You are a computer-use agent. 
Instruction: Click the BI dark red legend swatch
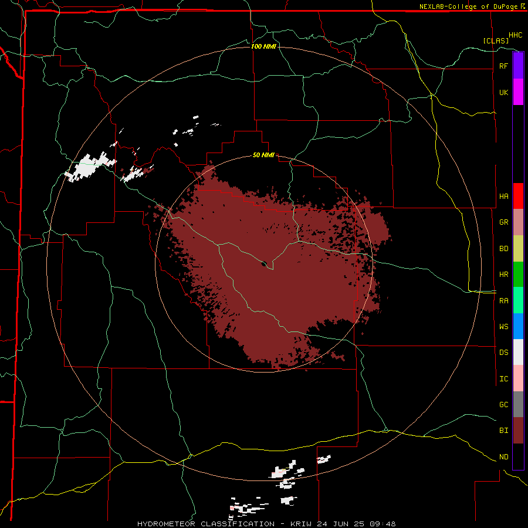pyautogui.click(x=518, y=431)
